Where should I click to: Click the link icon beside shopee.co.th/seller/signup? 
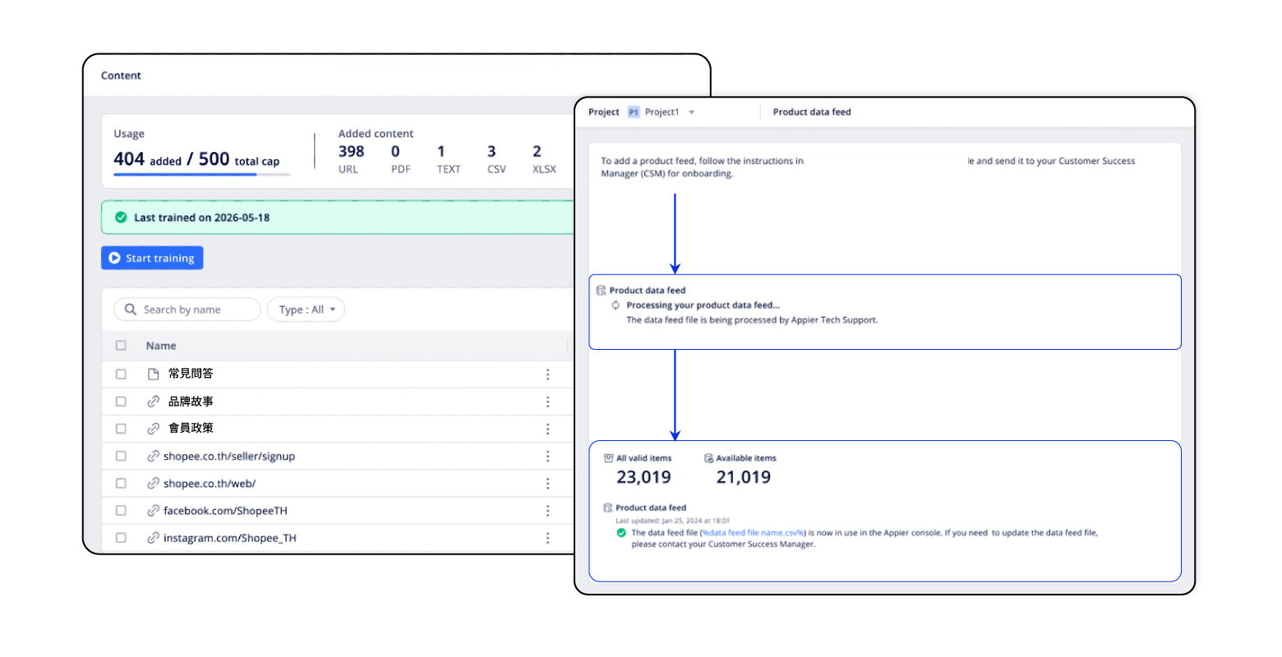(153, 456)
